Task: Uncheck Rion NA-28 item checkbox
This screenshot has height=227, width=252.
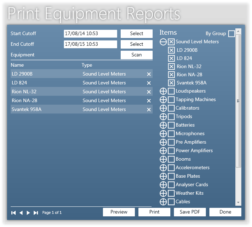Action: [x=171, y=74]
